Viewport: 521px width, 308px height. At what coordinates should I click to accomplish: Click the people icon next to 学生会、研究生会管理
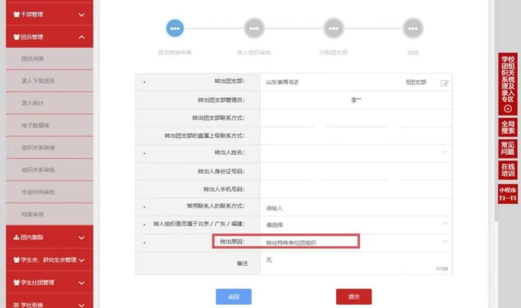coord(16,260)
